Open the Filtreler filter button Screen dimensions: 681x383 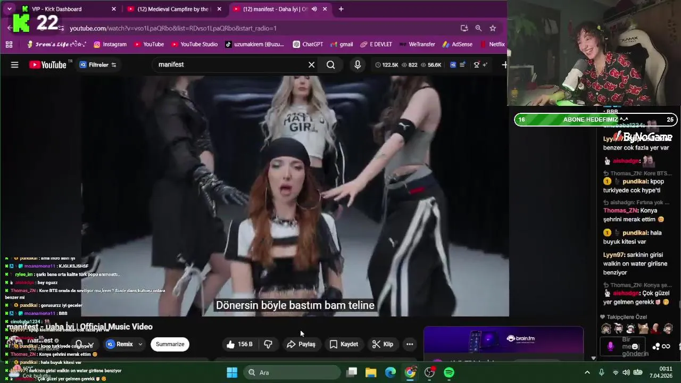[x=98, y=65]
